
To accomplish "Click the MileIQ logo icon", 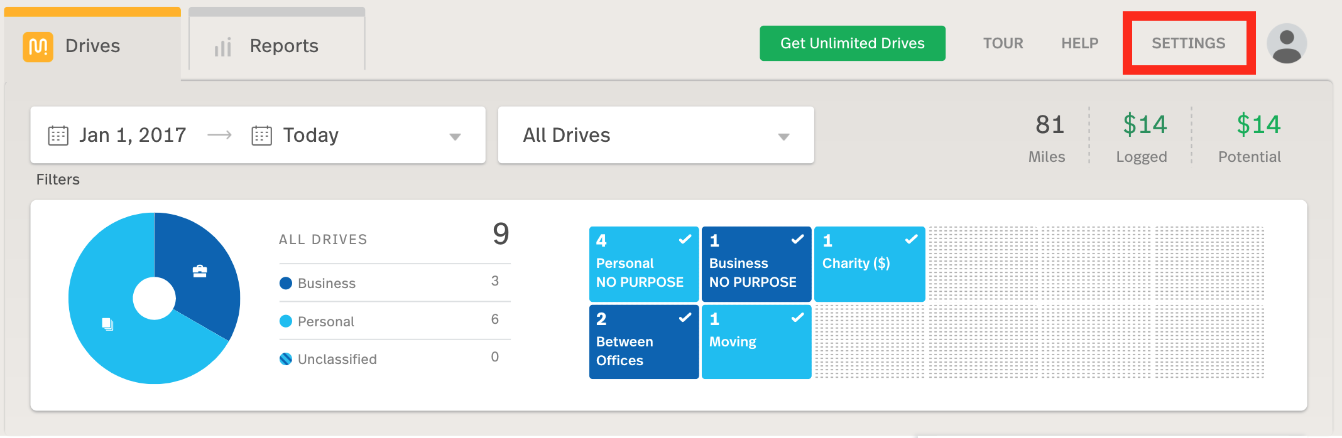I will [38, 46].
